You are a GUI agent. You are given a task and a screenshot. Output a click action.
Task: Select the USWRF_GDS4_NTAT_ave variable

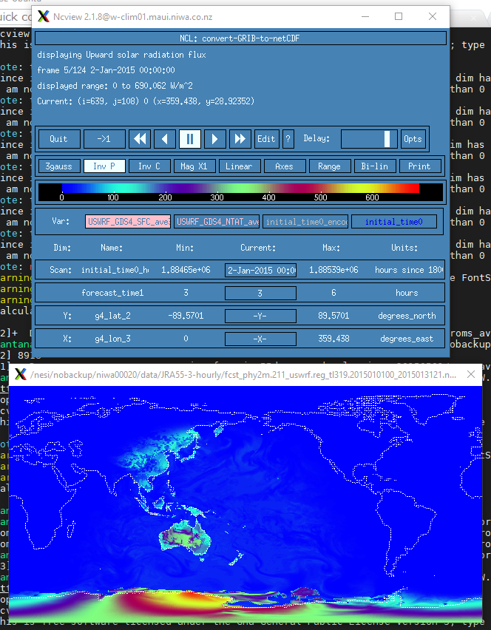[x=217, y=221]
